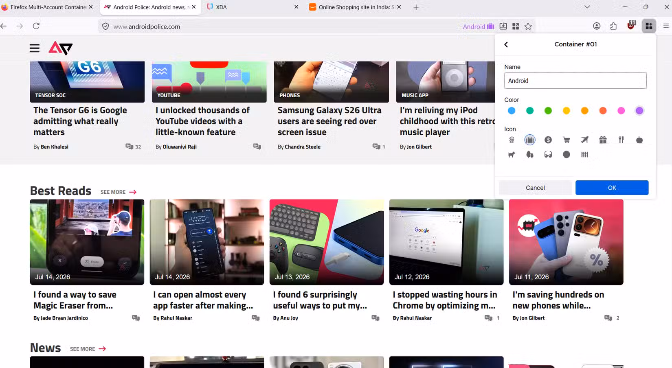Choose the tree container icon
Screen dimensions: 672x368
point(530,155)
